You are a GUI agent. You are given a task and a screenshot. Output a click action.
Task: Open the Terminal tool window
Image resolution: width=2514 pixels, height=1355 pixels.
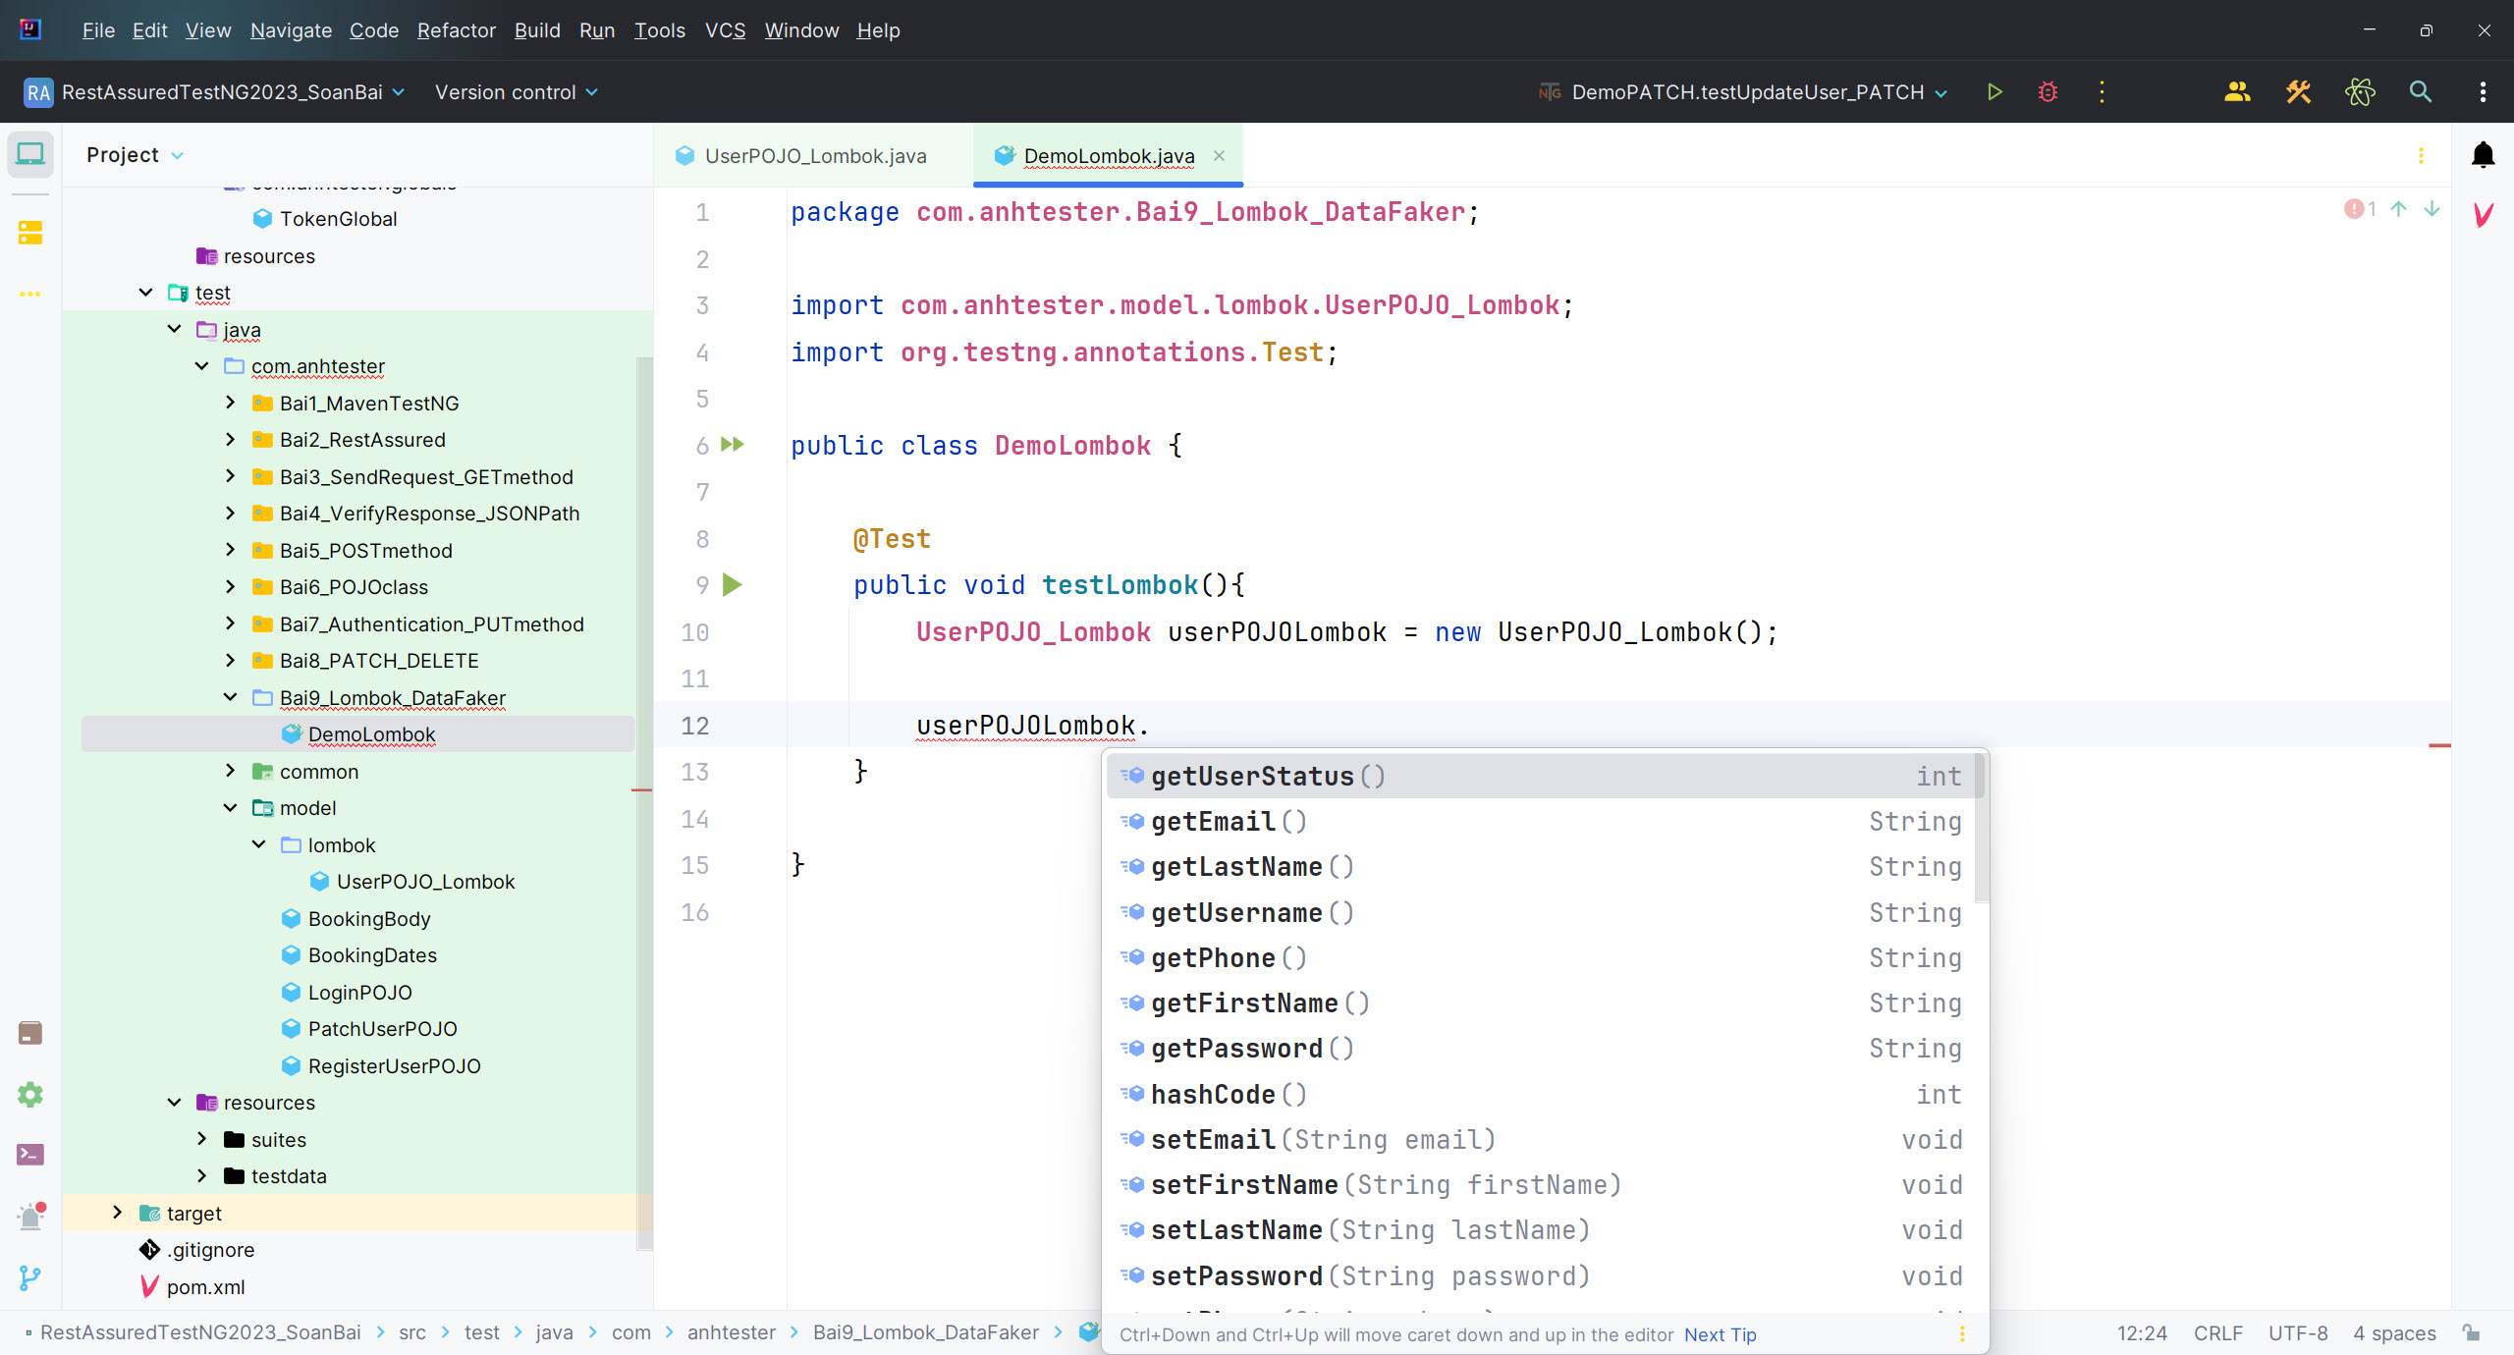click(x=30, y=1155)
